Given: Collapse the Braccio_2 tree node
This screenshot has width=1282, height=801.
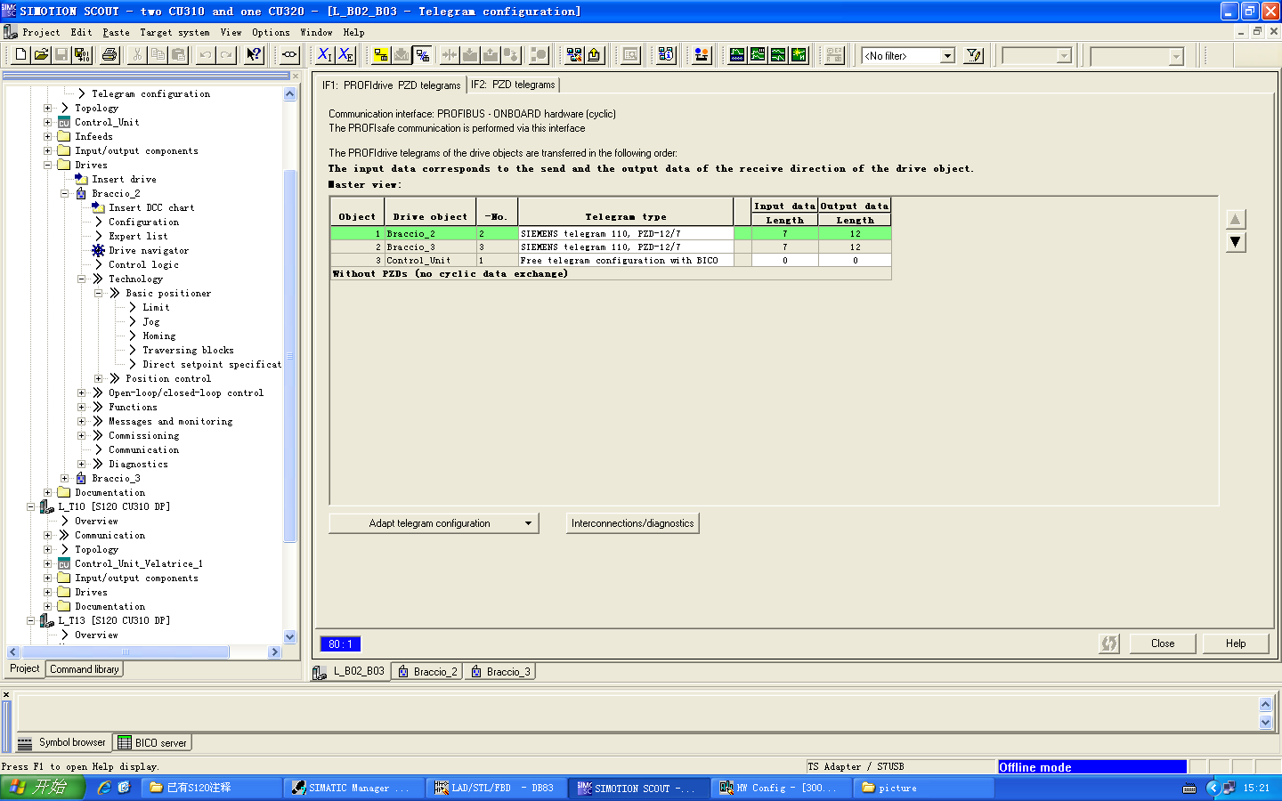Looking at the screenshot, I should point(64,193).
